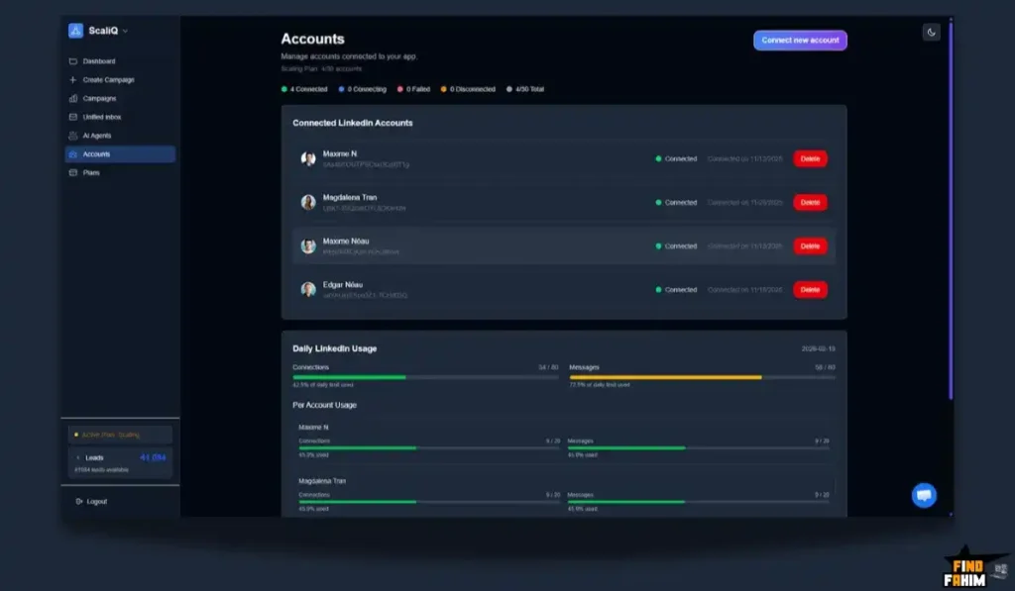
Task: Delete the Magdalena Tran account
Action: (x=810, y=202)
